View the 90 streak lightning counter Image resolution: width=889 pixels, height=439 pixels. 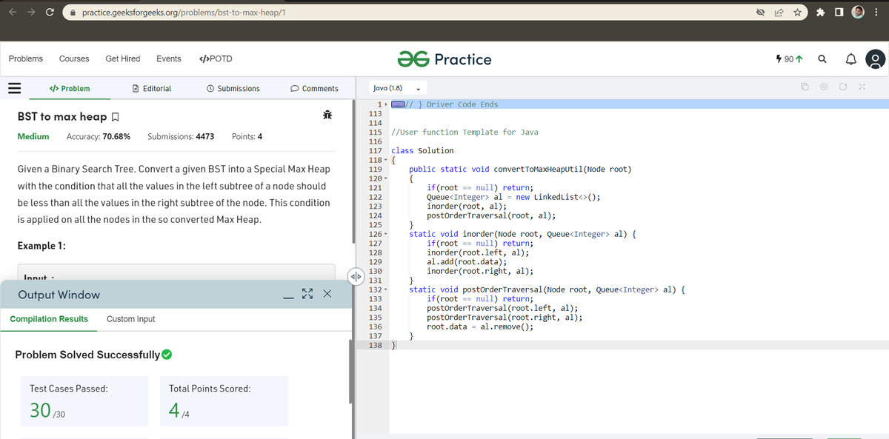pyautogui.click(x=788, y=59)
